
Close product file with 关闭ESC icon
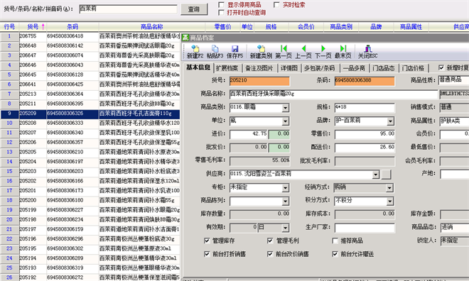point(367,52)
